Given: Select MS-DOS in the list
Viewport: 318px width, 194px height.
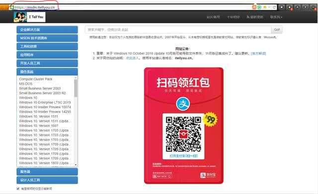Looking at the screenshot, I should point(25,84).
